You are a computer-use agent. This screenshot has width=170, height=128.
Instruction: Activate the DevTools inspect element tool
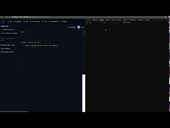[87, 20]
